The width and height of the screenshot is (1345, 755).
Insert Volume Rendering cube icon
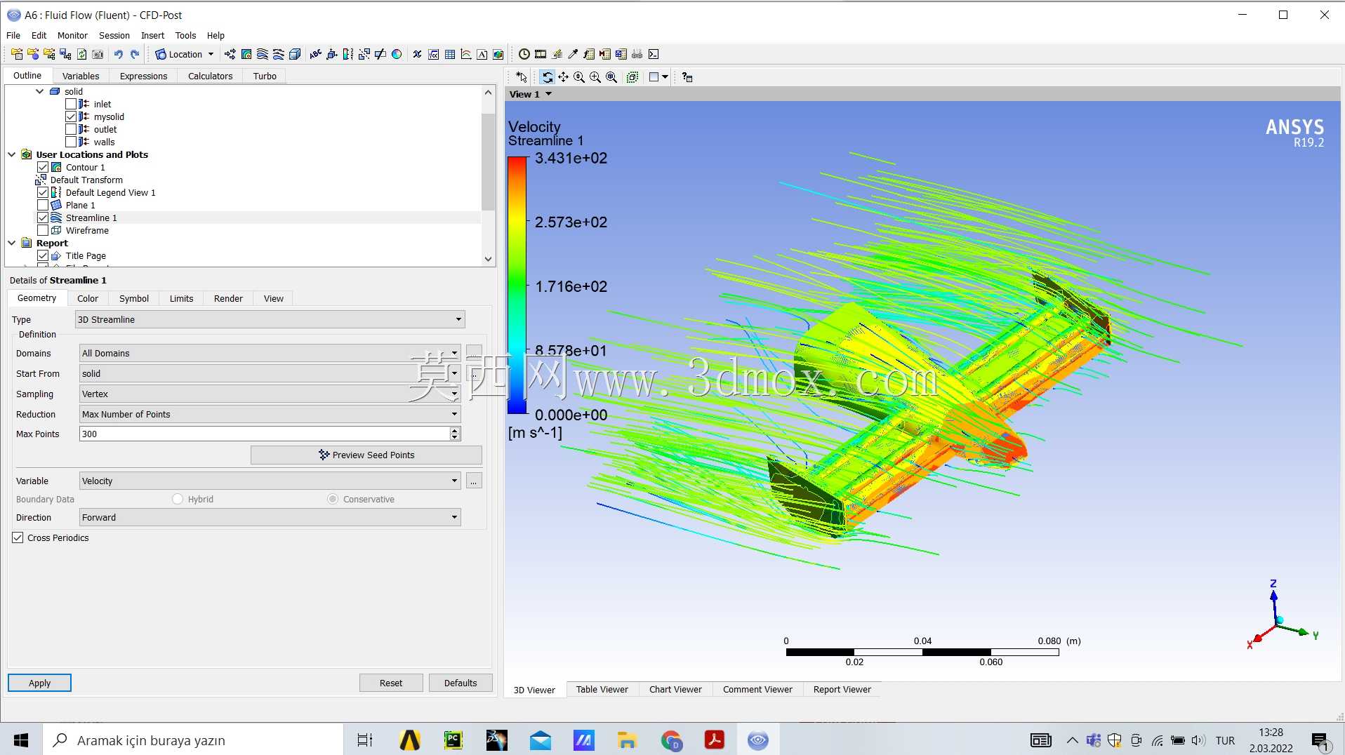pos(295,54)
